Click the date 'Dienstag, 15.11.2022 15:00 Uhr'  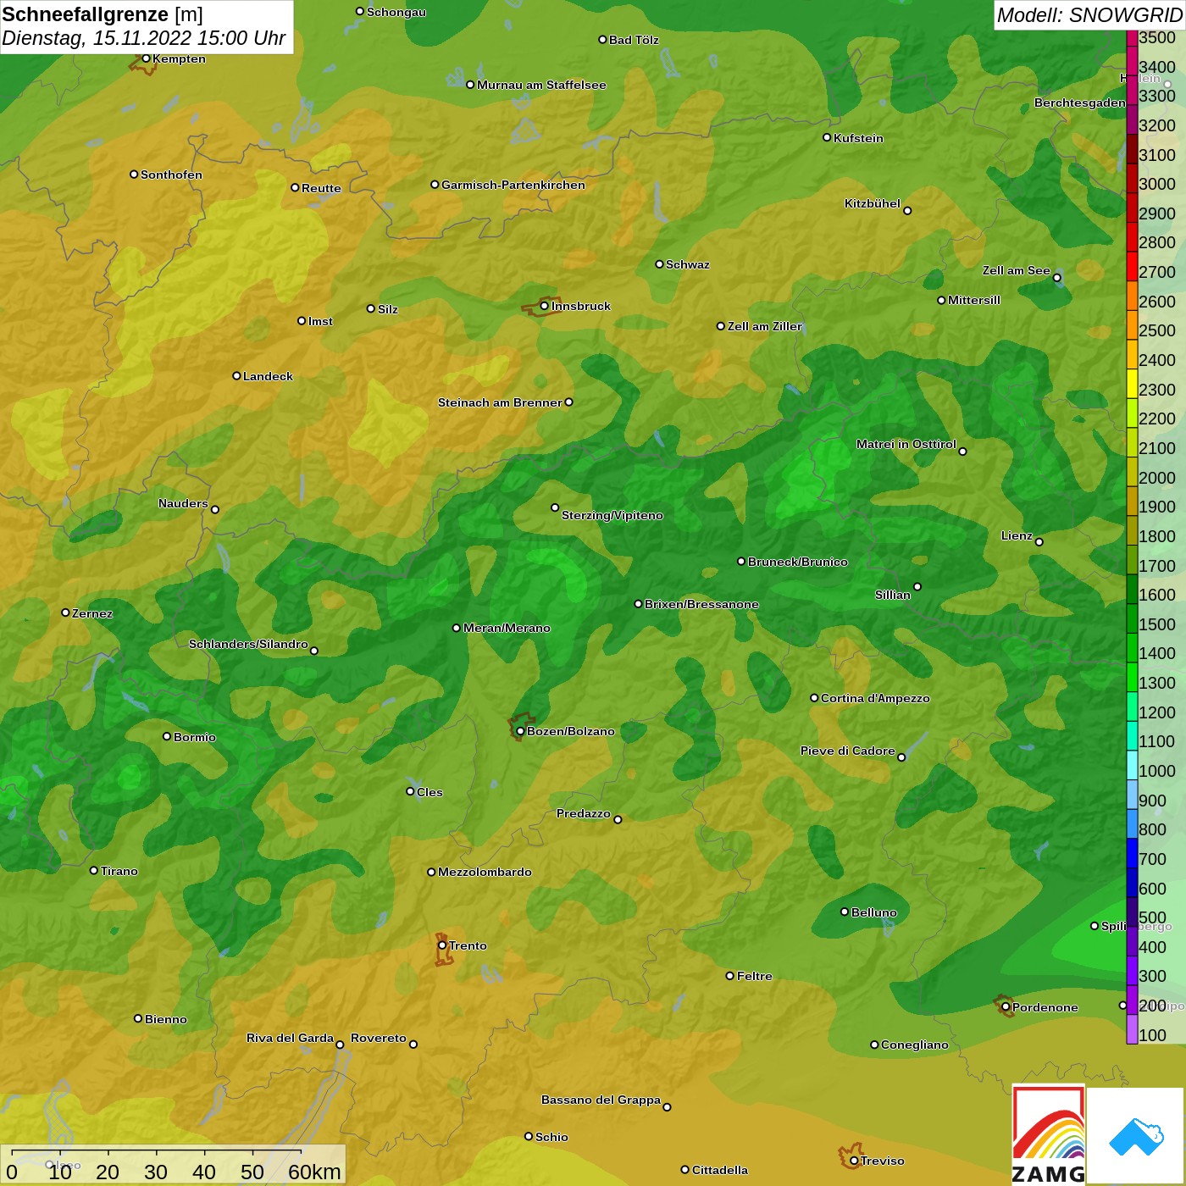144,38
